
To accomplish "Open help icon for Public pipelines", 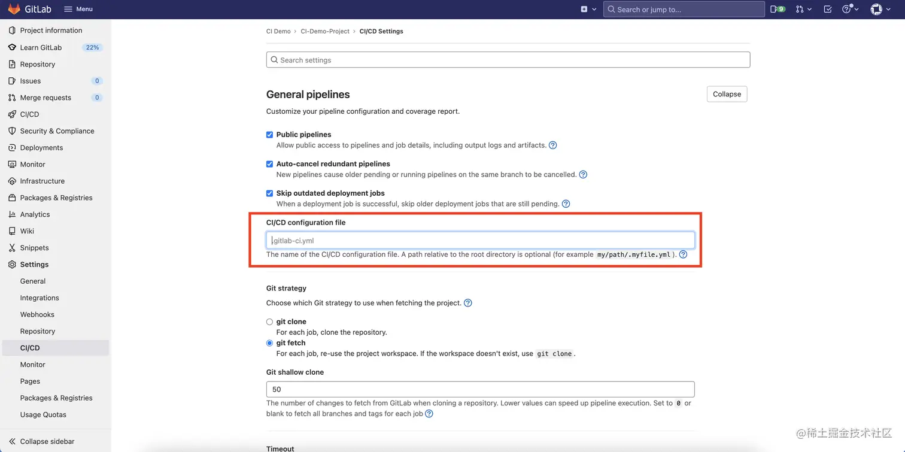I will click(553, 145).
